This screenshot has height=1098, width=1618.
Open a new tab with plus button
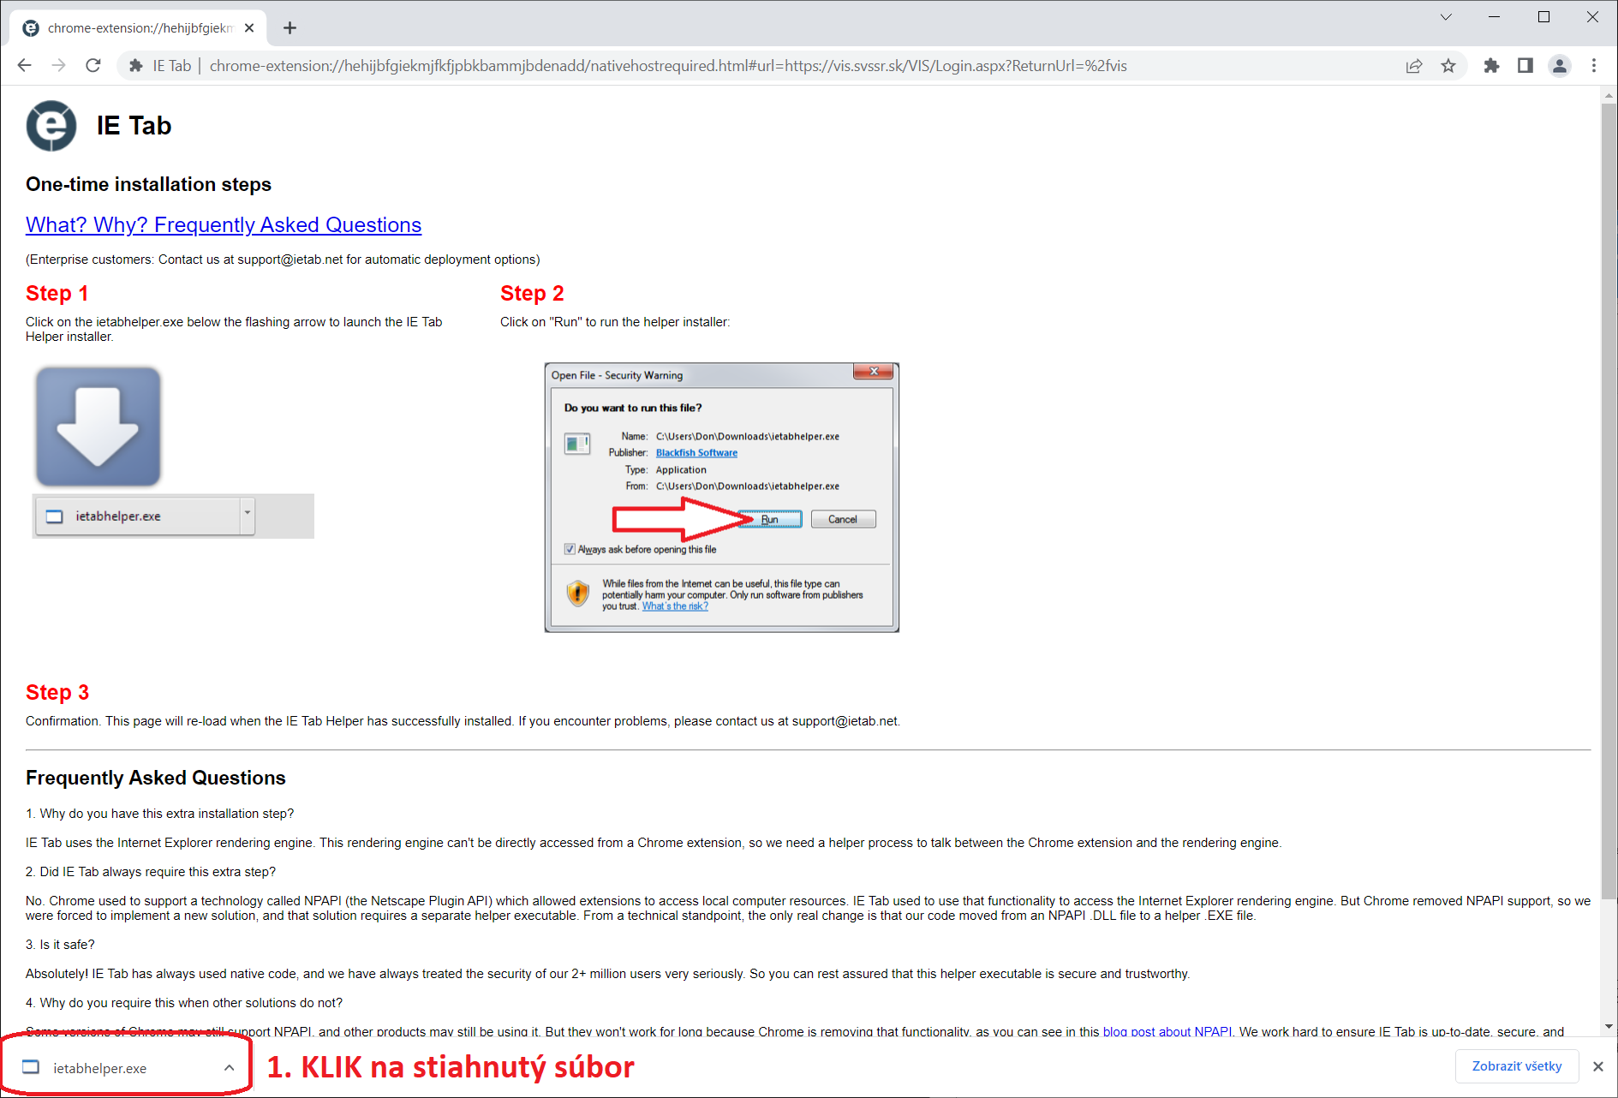point(290,28)
